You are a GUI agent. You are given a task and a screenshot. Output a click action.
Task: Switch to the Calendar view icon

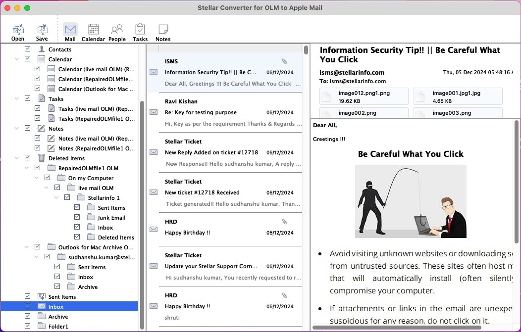[x=93, y=32]
